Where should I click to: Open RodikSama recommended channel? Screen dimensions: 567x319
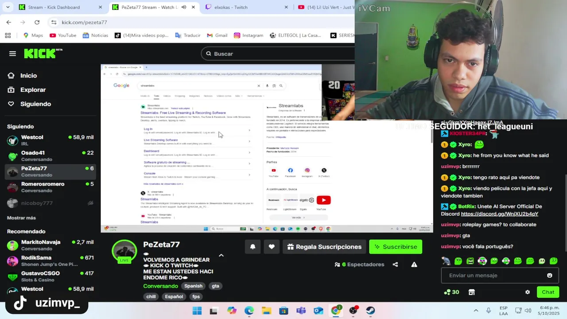coord(50,261)
